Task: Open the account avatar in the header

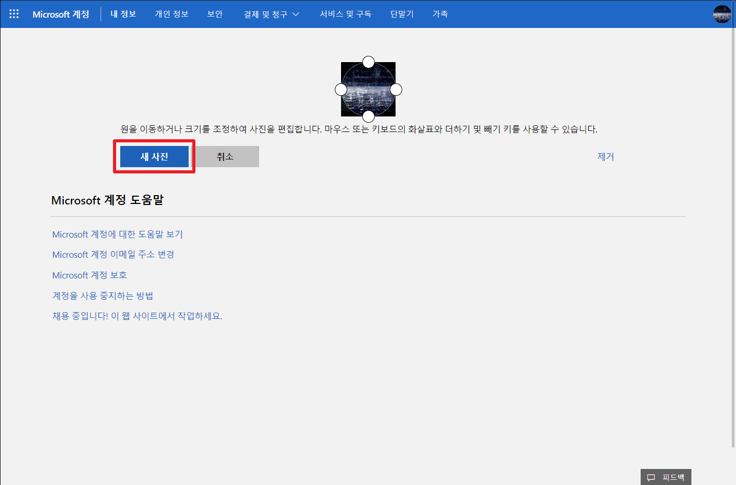Action: click(x=722, y=14)
